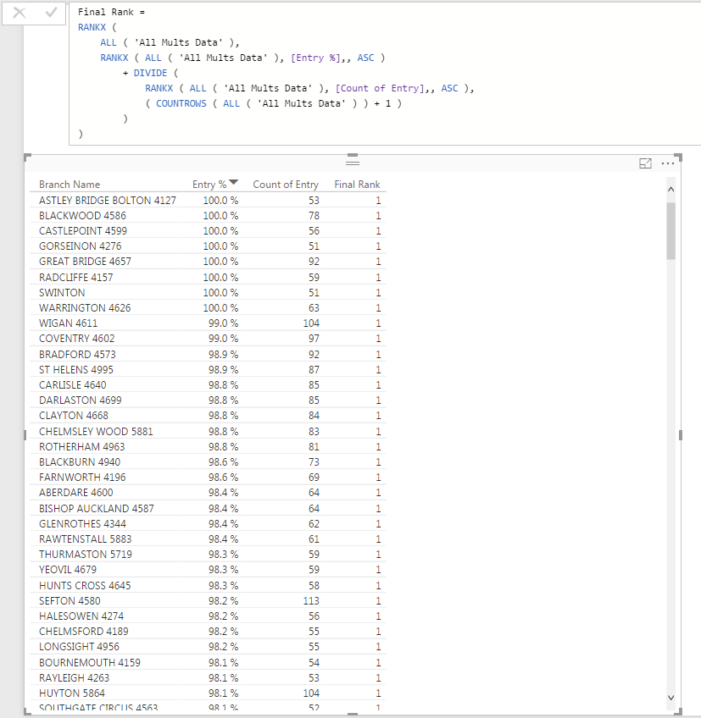Viewport: 701px width, 718px height.
Task: Select the FARNWORTH 4196 row
Action: coord(208,478)
